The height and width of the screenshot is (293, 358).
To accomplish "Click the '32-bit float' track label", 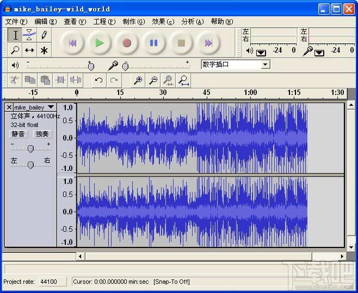I will click(x=24, y=125).
